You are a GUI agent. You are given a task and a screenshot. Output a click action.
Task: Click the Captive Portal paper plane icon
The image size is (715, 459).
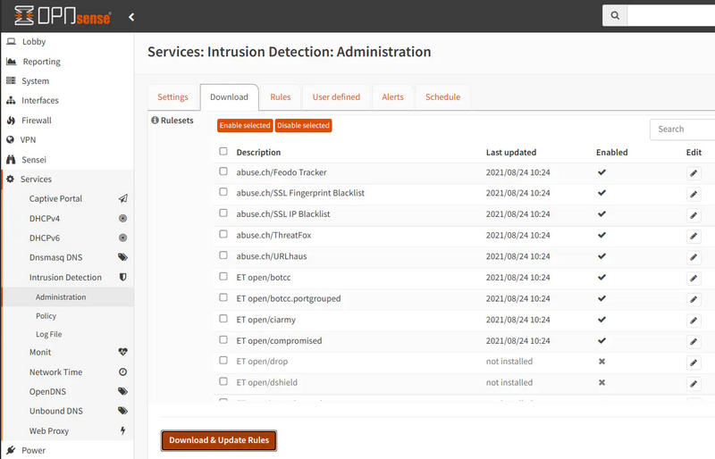click(x=123, y=198)
